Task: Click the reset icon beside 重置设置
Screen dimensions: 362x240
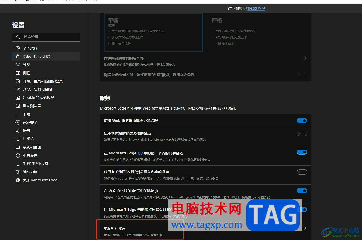Action: (18, 155)
